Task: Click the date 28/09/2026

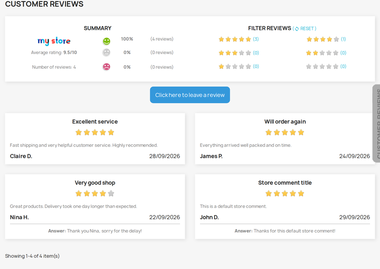Action: tap(164, 156)
